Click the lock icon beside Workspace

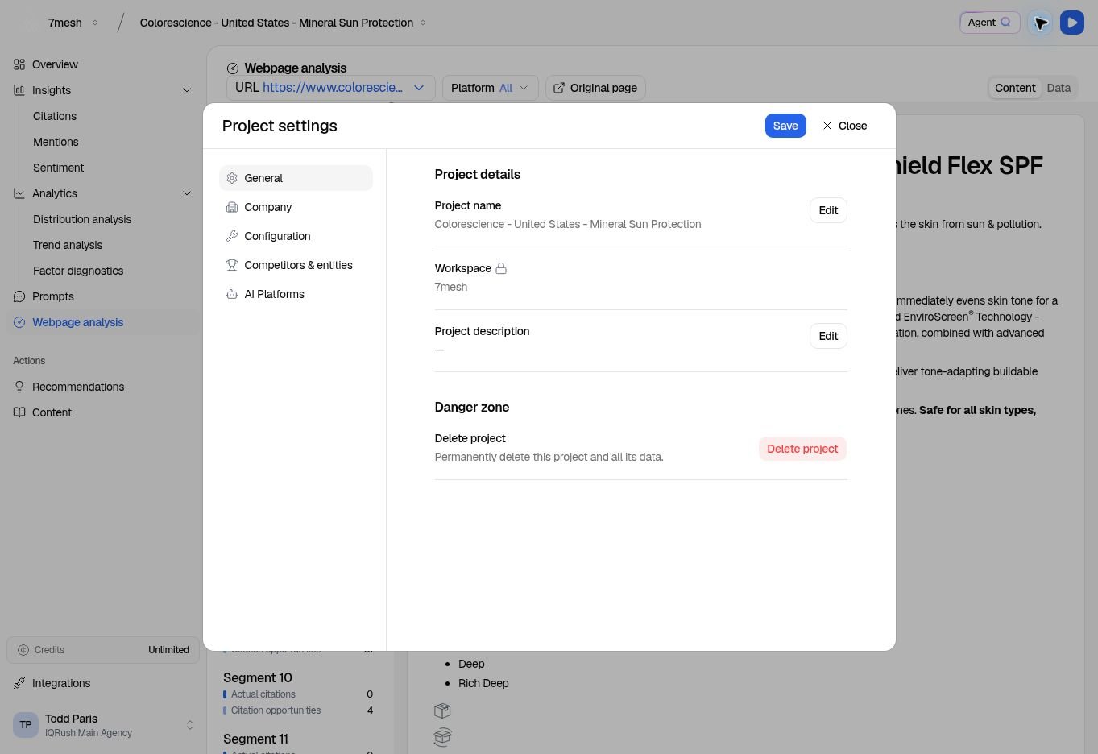[501, 268]
